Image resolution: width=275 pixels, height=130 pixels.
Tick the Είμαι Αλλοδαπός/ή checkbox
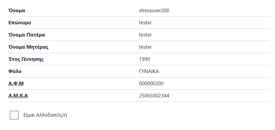click(x=14, y=115)
